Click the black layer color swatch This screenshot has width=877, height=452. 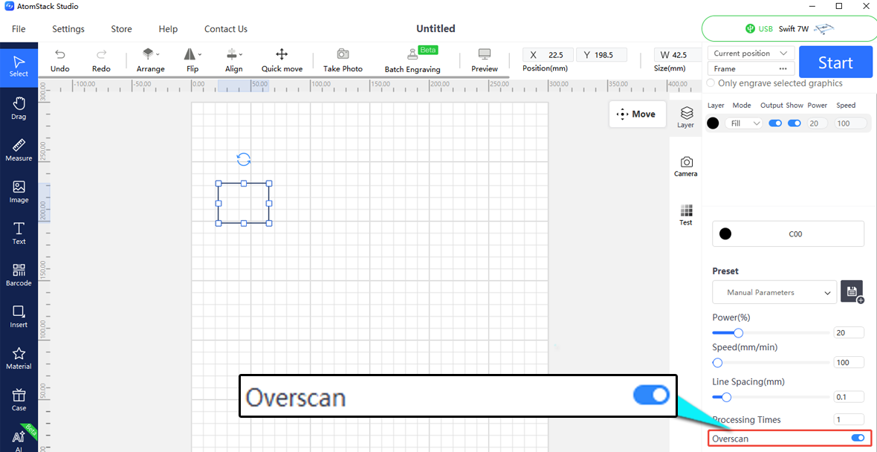pyautogui.click(x=713, y=123)
